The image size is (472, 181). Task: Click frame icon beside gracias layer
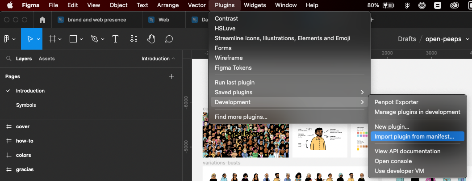click(9, 169)
